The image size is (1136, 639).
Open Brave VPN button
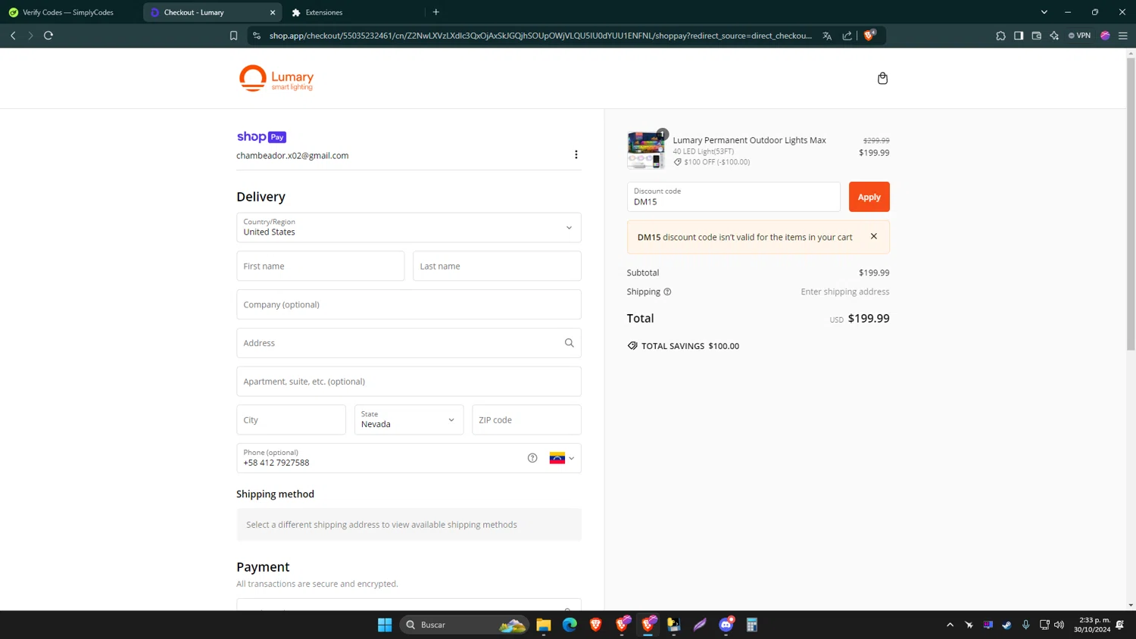[1079, 36]
